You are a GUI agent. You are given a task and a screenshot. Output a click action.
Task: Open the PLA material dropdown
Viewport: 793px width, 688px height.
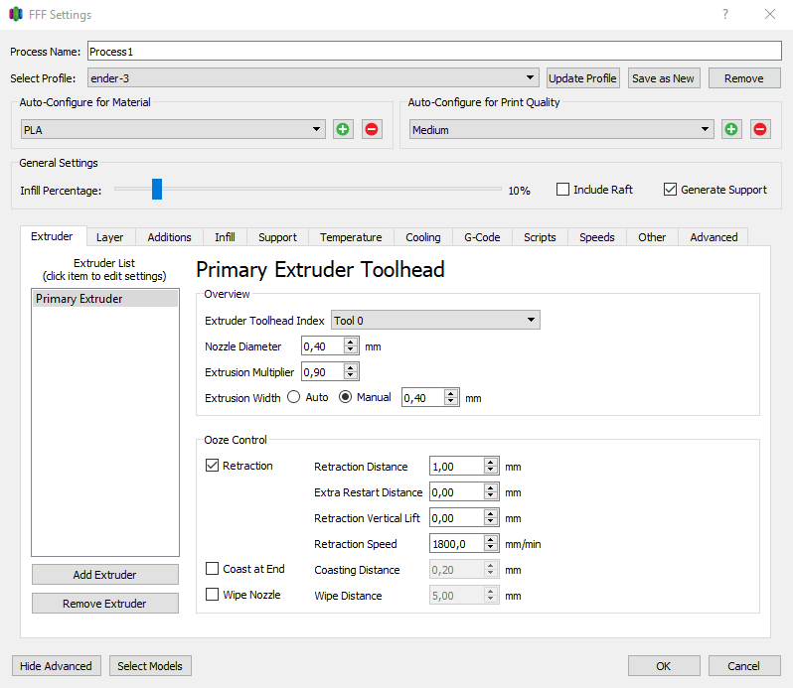[x=173, y=129]
